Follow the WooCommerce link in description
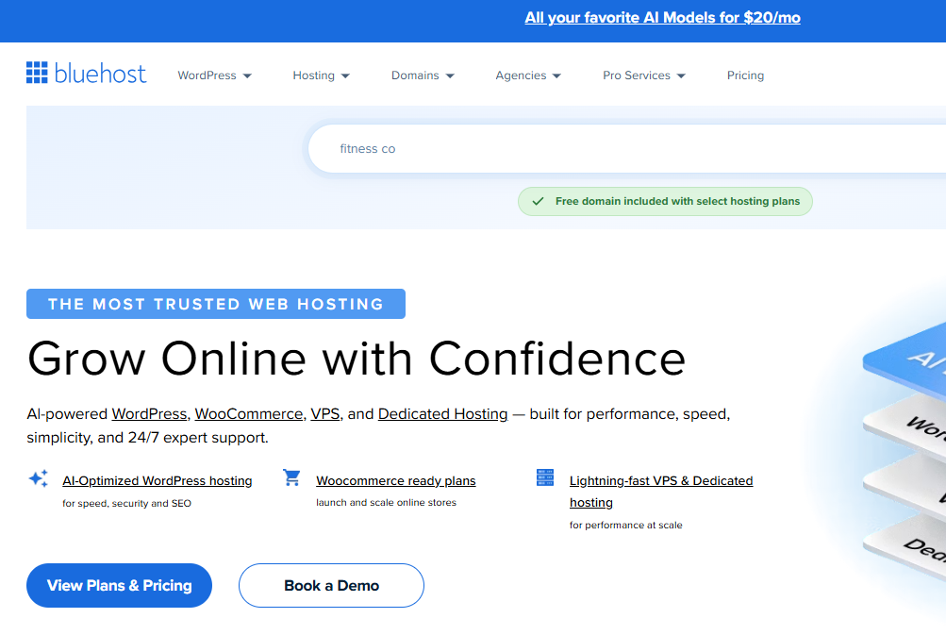The width and height of the screenshot is (946, 635). 249,414
